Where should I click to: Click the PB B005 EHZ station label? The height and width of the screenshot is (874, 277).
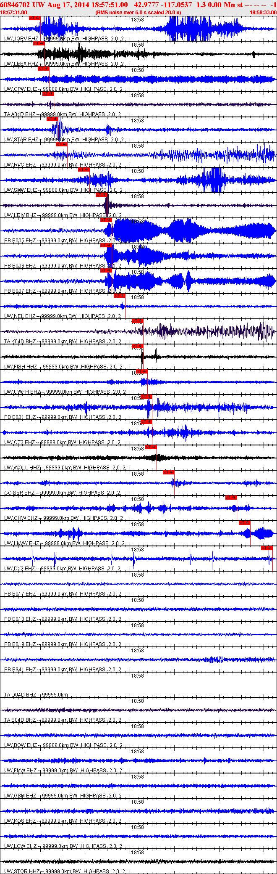point(20,241)
